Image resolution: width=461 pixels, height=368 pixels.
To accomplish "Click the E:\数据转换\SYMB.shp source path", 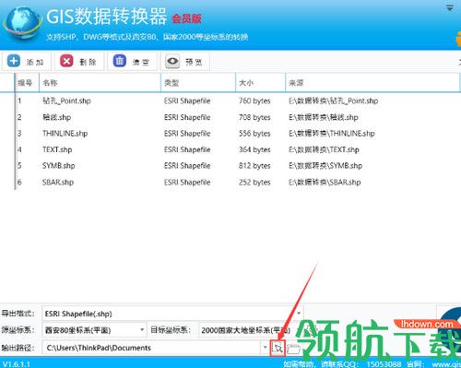I will (325, 166).
